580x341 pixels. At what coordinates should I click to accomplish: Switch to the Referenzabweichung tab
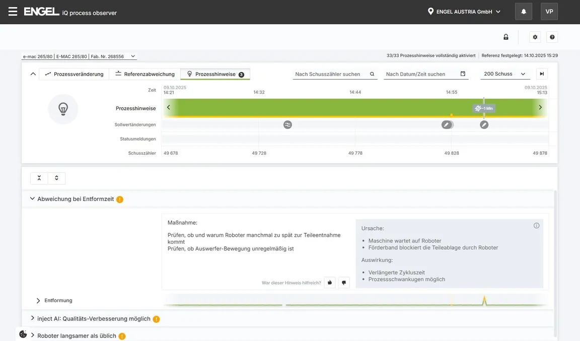click(x=145, y=74)
